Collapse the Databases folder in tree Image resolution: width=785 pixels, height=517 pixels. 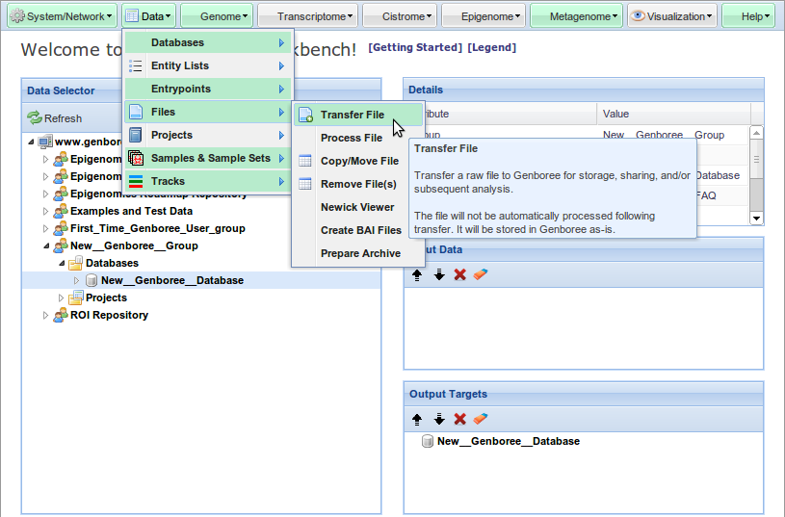[61, 264]
